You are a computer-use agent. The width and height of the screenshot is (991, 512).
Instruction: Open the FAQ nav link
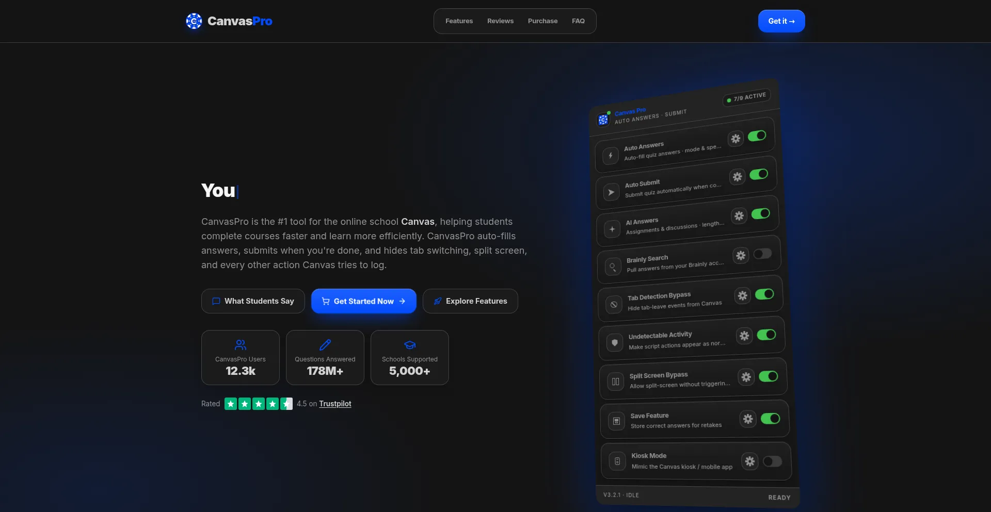[578, 21]
